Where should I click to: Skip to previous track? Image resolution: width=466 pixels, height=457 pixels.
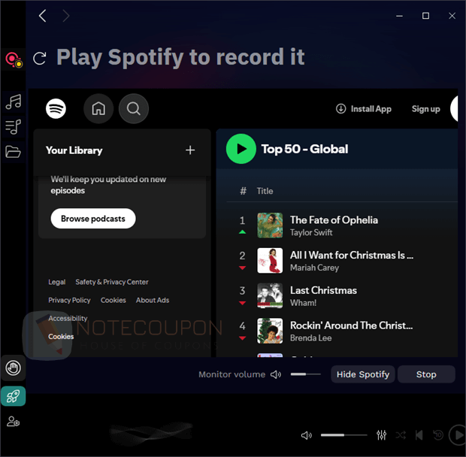[x=419, y=435]
